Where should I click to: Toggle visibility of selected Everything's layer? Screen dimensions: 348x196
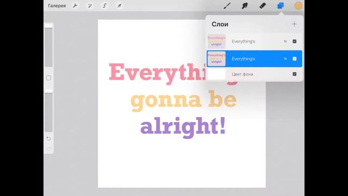(295, 59)
